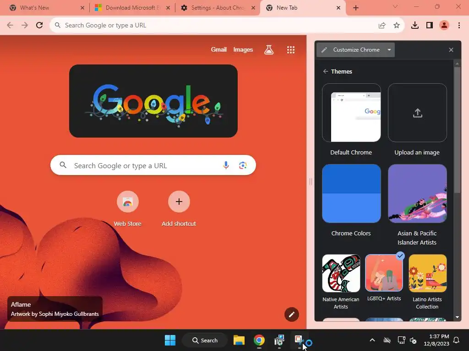Click the Google holiday lights doodle
Image resolution: width=469 pixels, height=351 pixels.
click(153, 101)
